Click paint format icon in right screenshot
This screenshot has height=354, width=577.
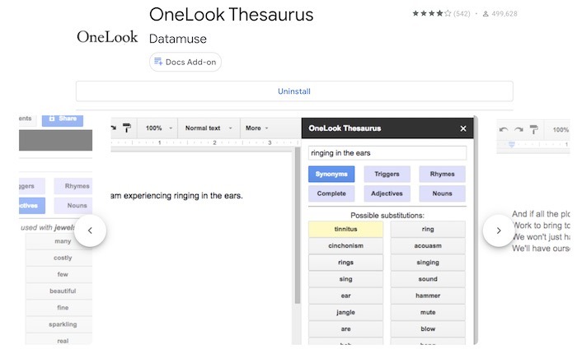point(533,129)
